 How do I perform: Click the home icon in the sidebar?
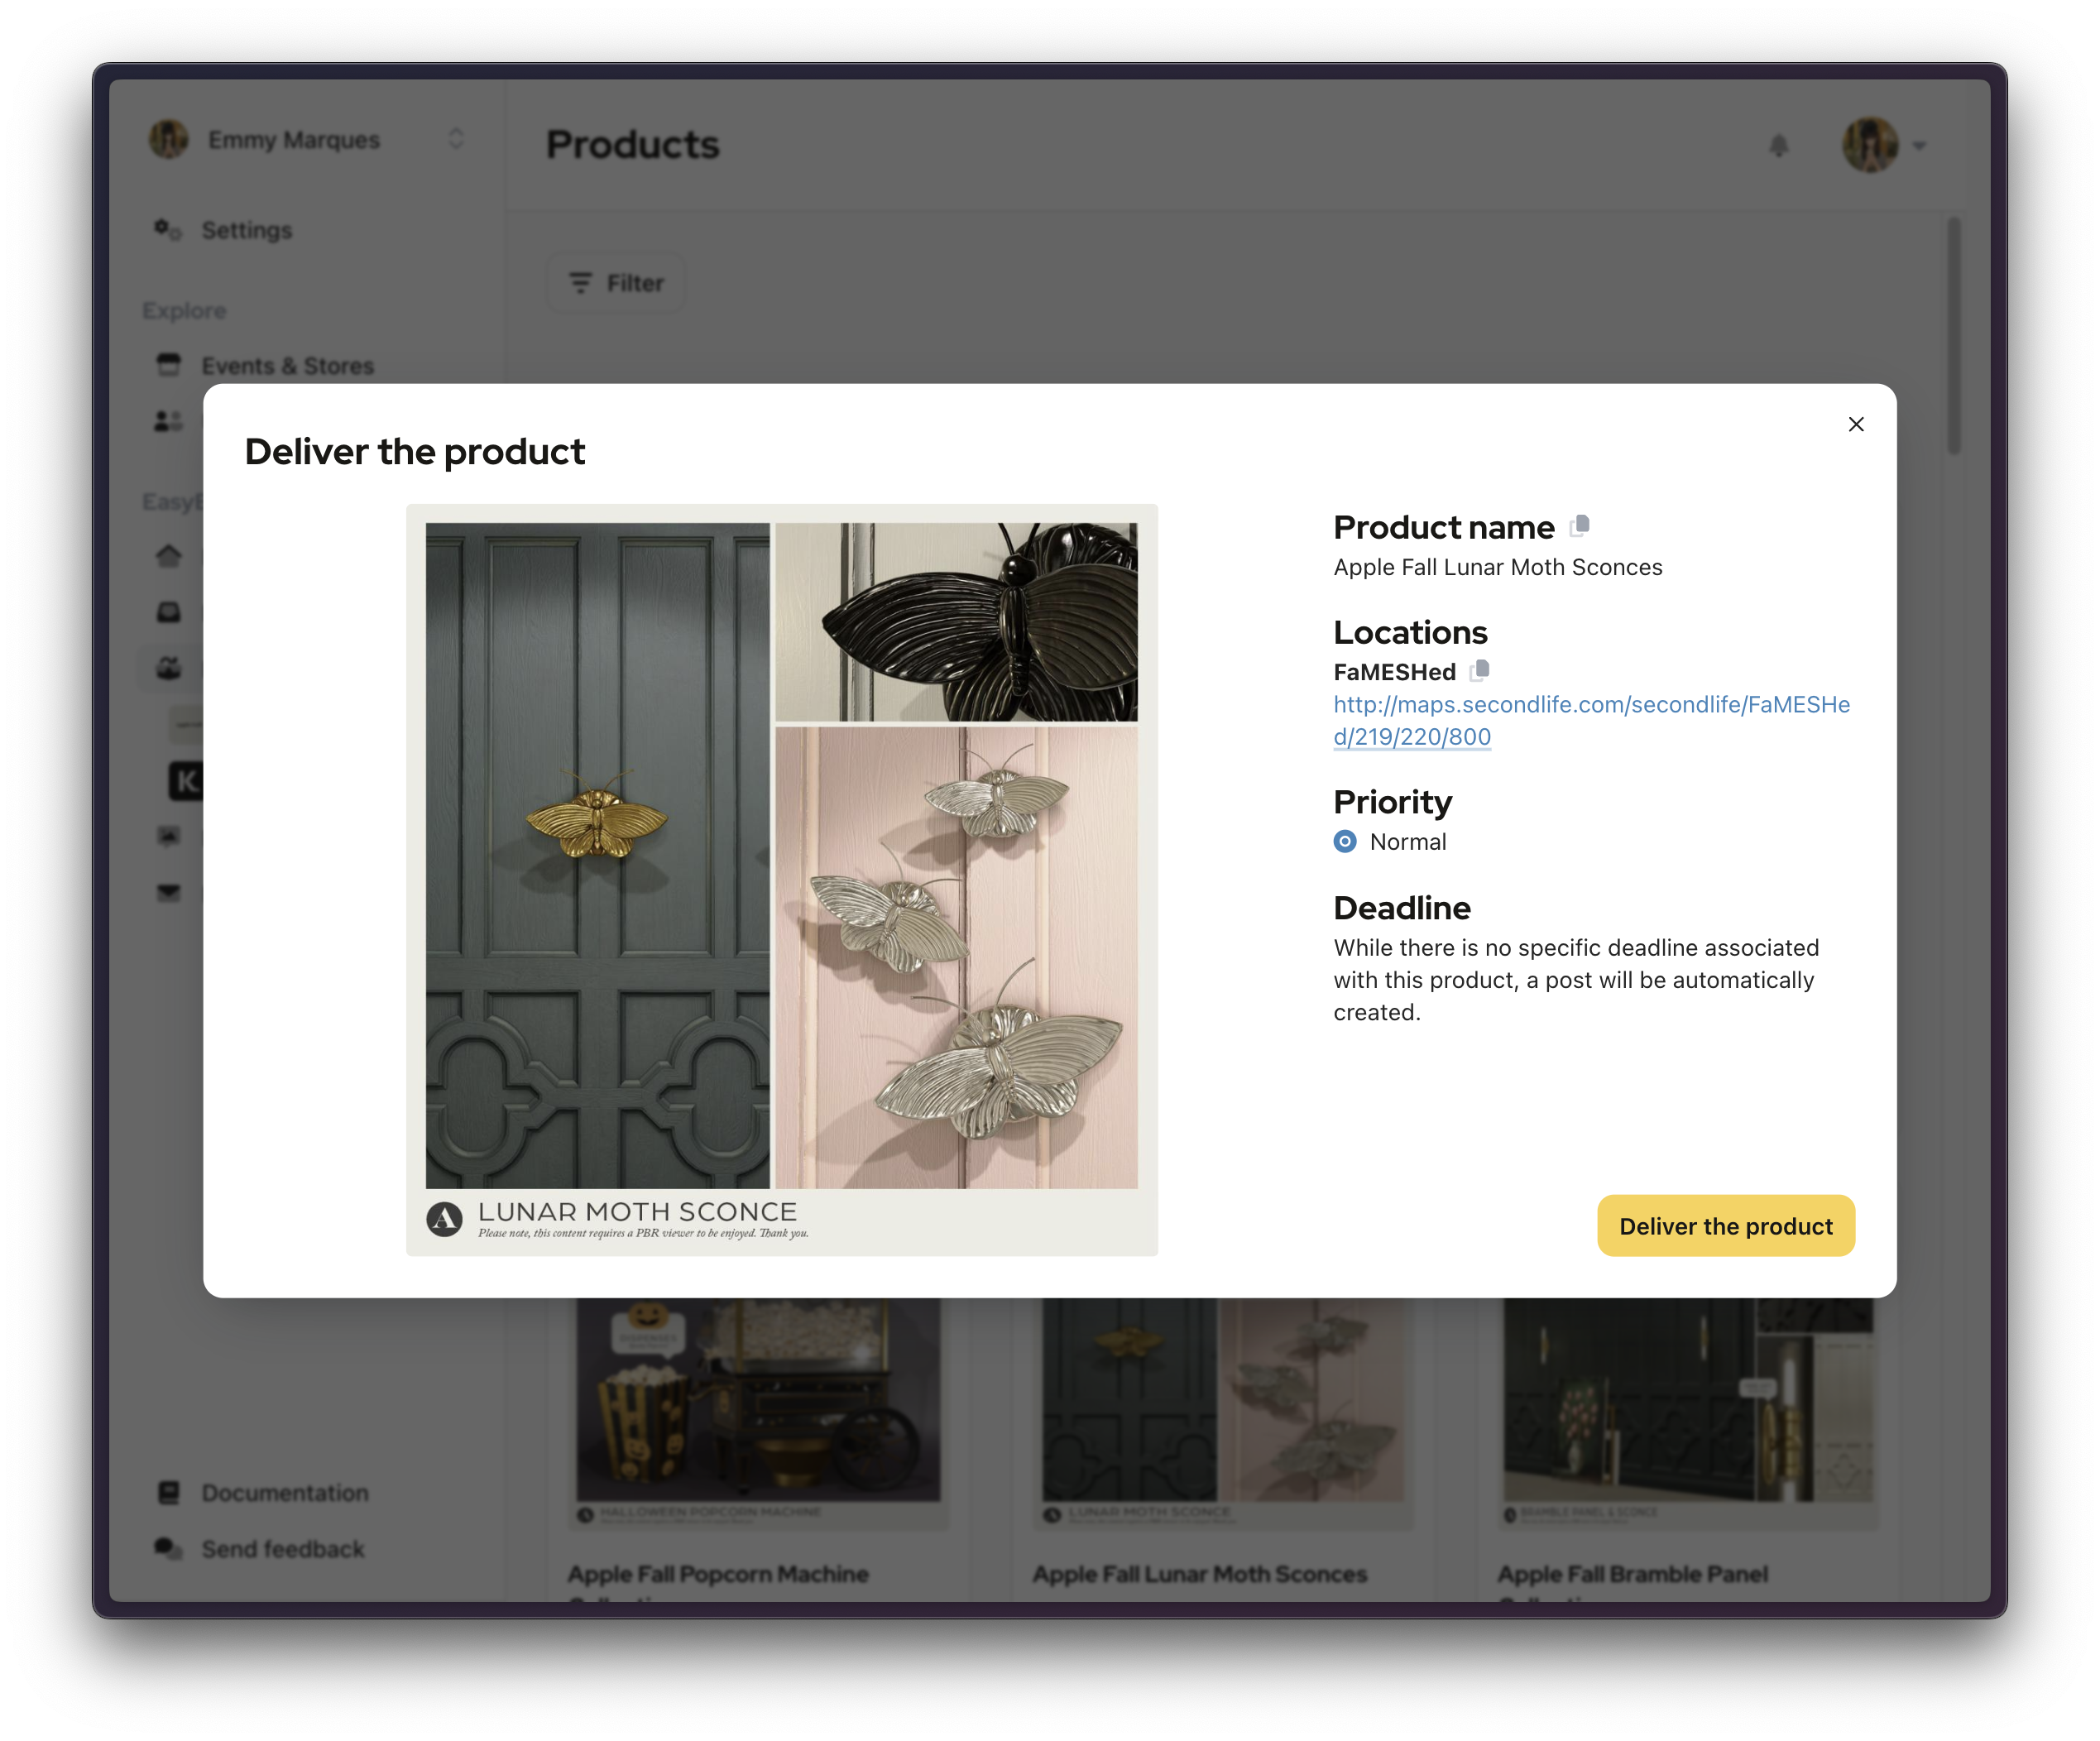[169, 556]
